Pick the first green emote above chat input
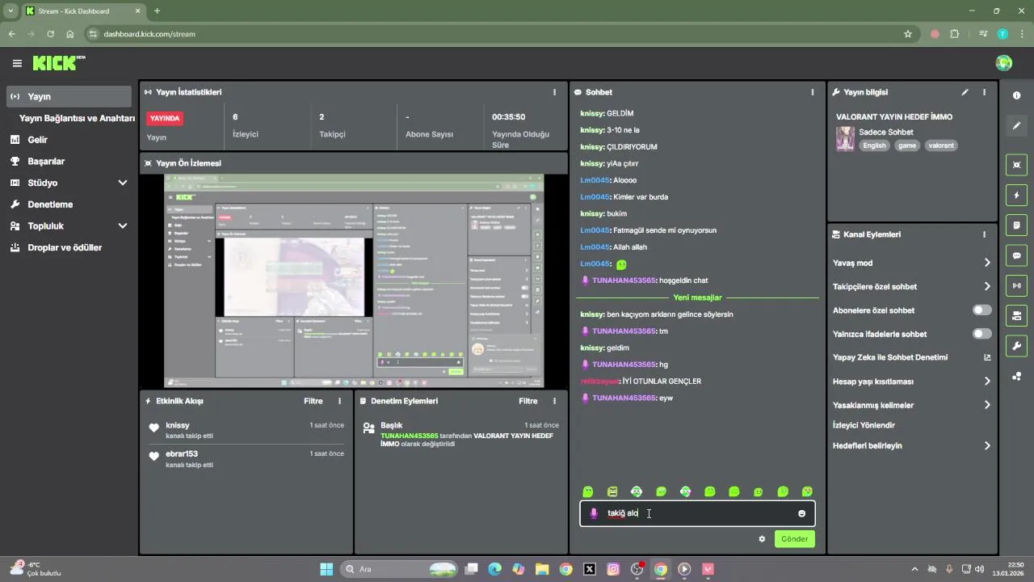Image resolution: width=1034 pixels, height=582 pixels. tap(588, 491)
